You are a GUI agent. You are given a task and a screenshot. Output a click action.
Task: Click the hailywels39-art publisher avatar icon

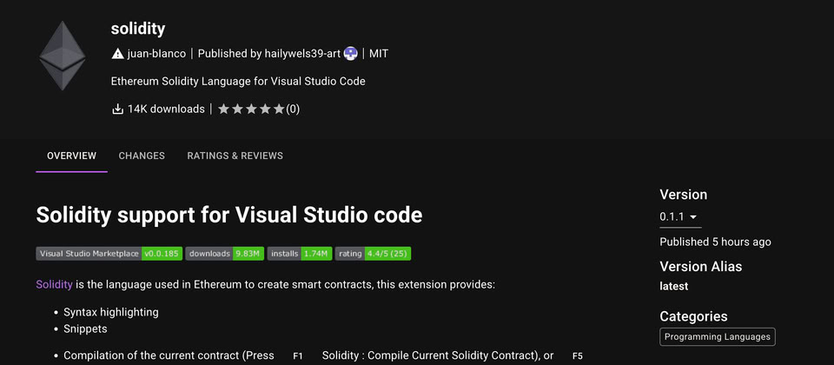[x=351, y=54]
